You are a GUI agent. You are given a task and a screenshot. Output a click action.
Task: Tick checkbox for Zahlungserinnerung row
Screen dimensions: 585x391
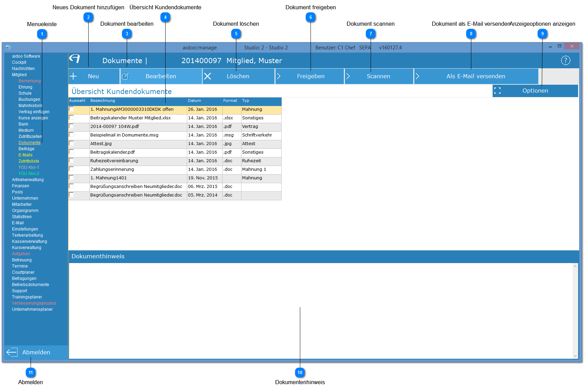tap(71, 169)
